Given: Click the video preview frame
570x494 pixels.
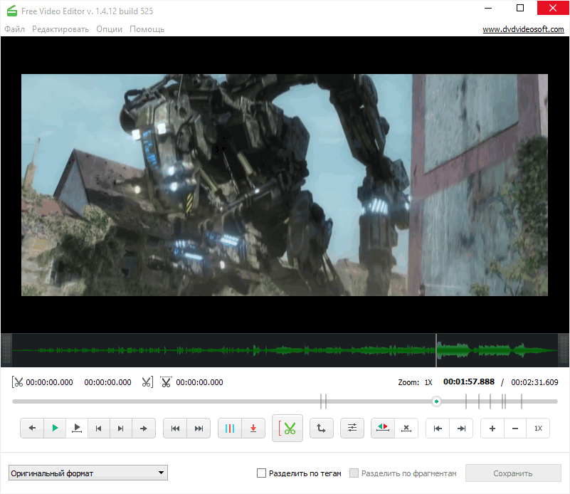Looking at the screenshot, I should click(284, 185).
